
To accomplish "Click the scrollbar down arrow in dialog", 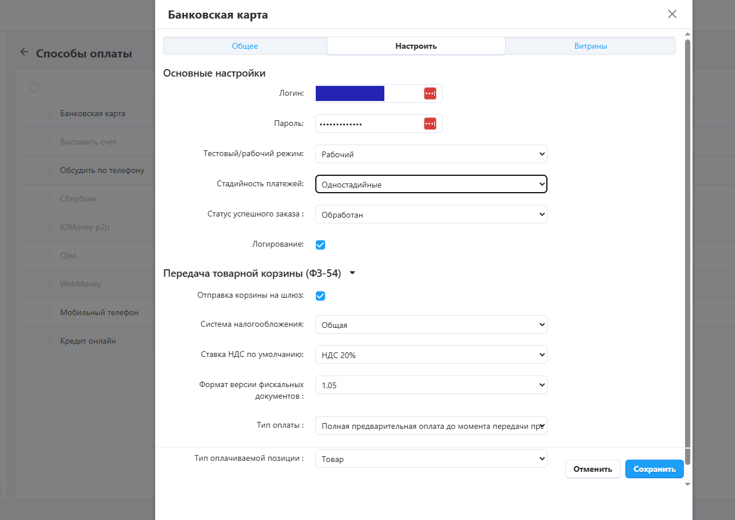I will [688, 483].
